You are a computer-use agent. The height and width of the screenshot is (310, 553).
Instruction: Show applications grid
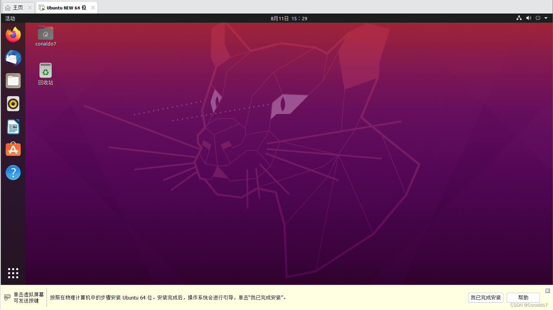[x=13, y=273]
